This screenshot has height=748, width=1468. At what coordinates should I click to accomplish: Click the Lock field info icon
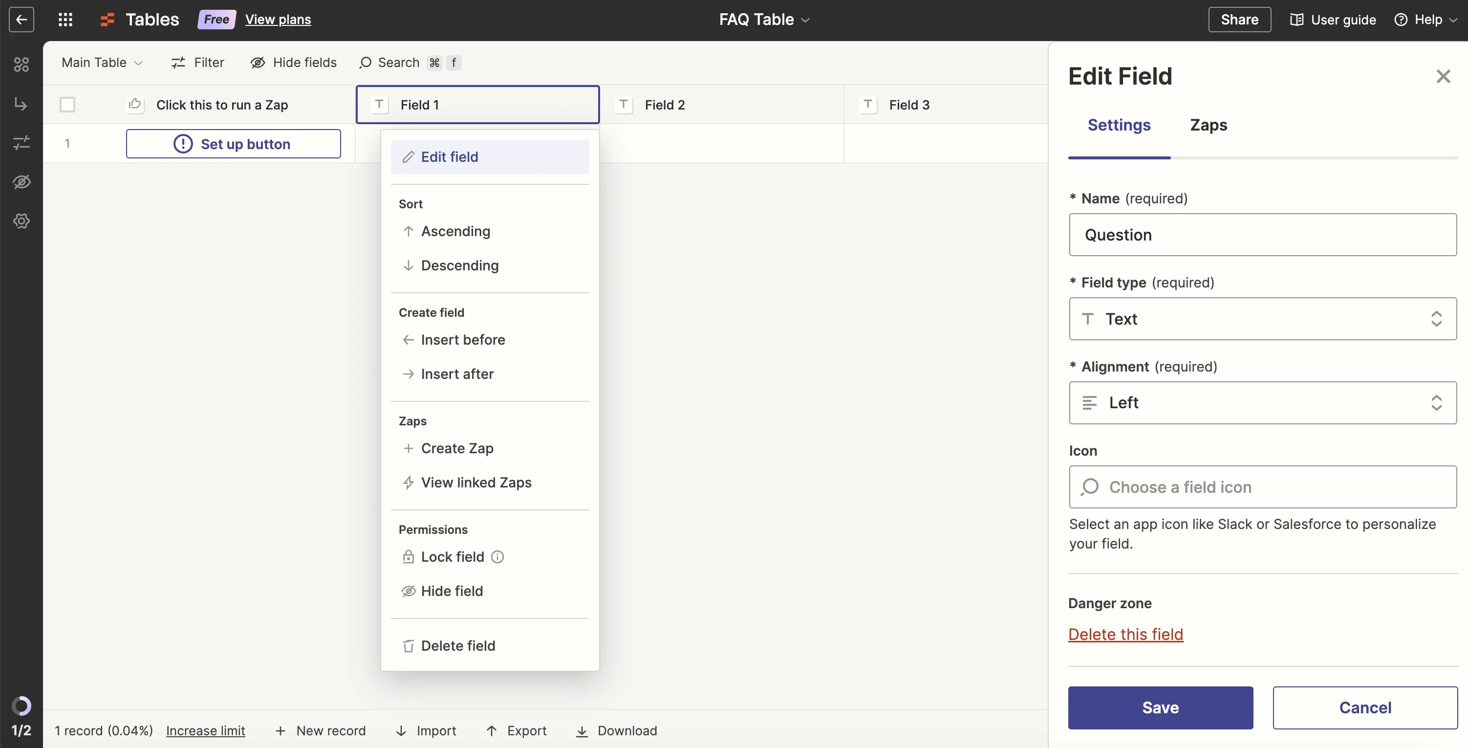tap(497, 557)
